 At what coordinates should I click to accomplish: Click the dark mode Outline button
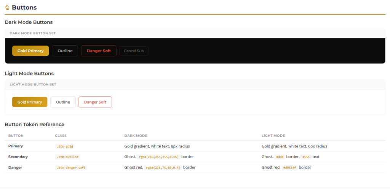point(65,51)
